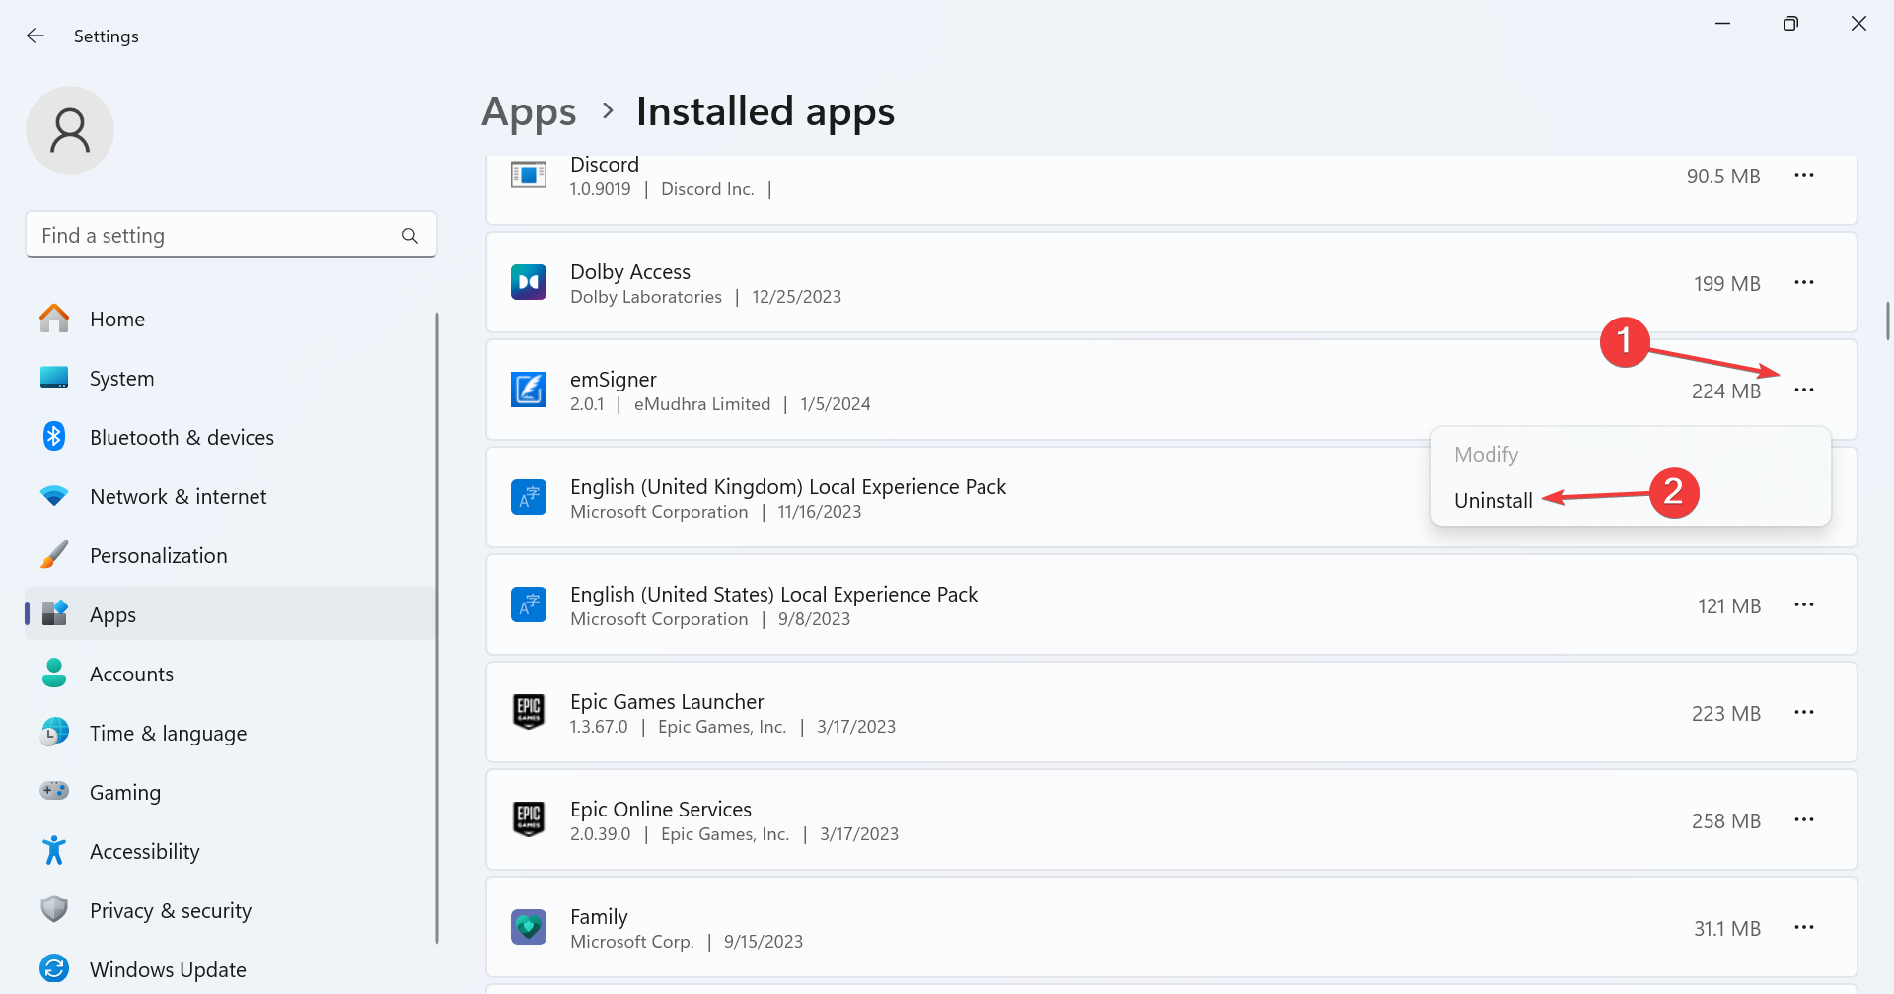Click the Time & language globe icon
1894x994 pixels.
pos(54,732)
